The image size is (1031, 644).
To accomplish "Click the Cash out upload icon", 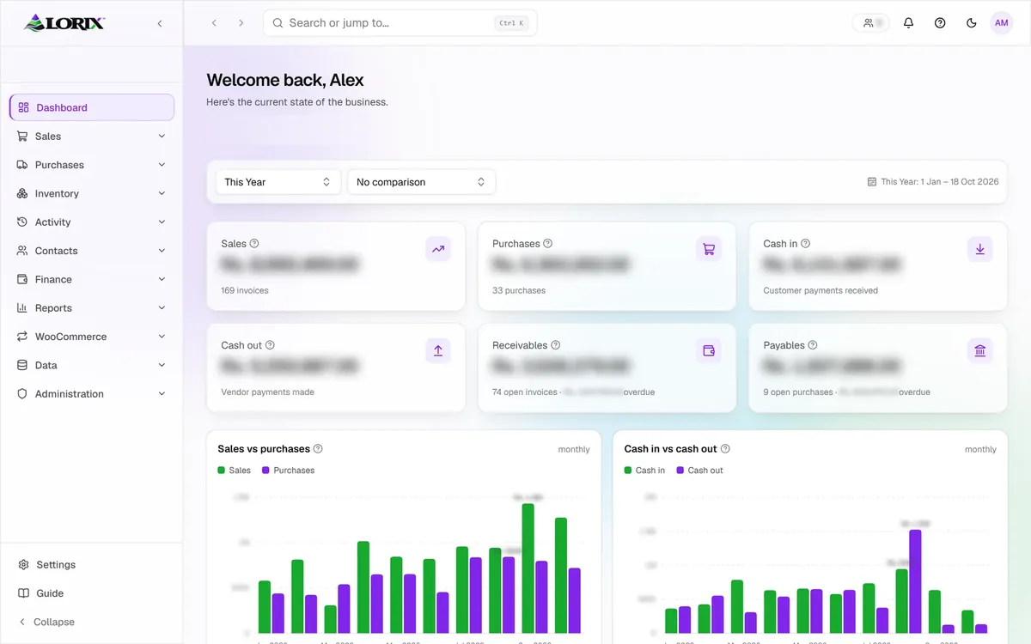I will tap(438, 350).
